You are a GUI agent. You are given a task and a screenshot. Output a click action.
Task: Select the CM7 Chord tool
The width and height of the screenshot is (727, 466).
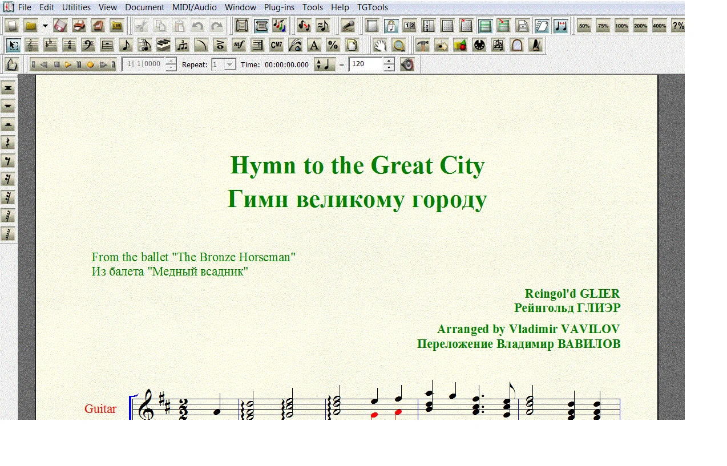[277, 45]
